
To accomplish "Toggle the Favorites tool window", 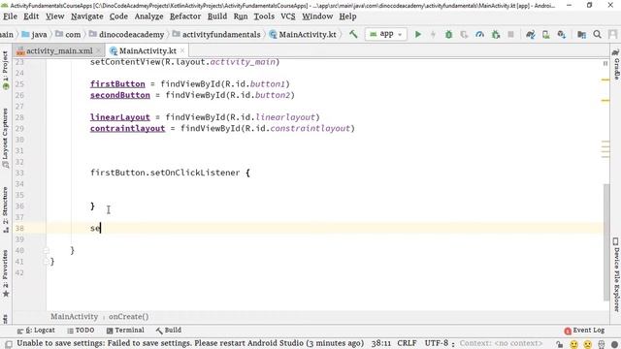I will pyautogui.click(x=5, y=273).
